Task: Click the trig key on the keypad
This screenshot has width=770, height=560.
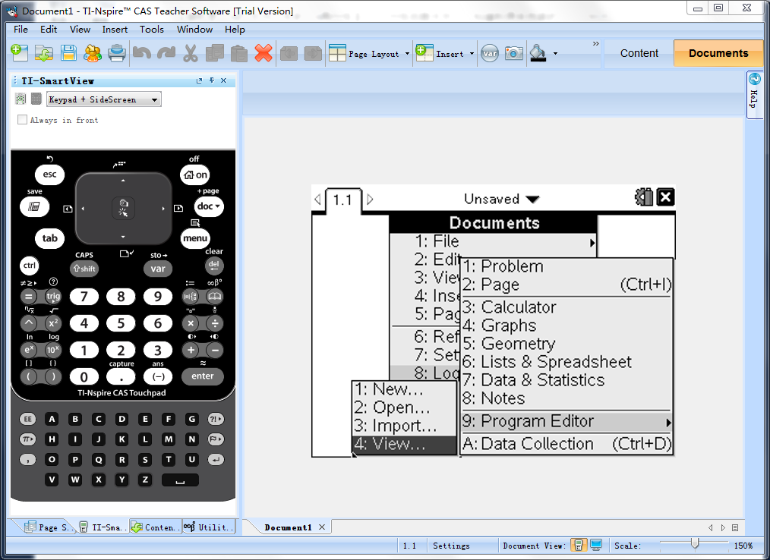Action: [x=53, y=297]
